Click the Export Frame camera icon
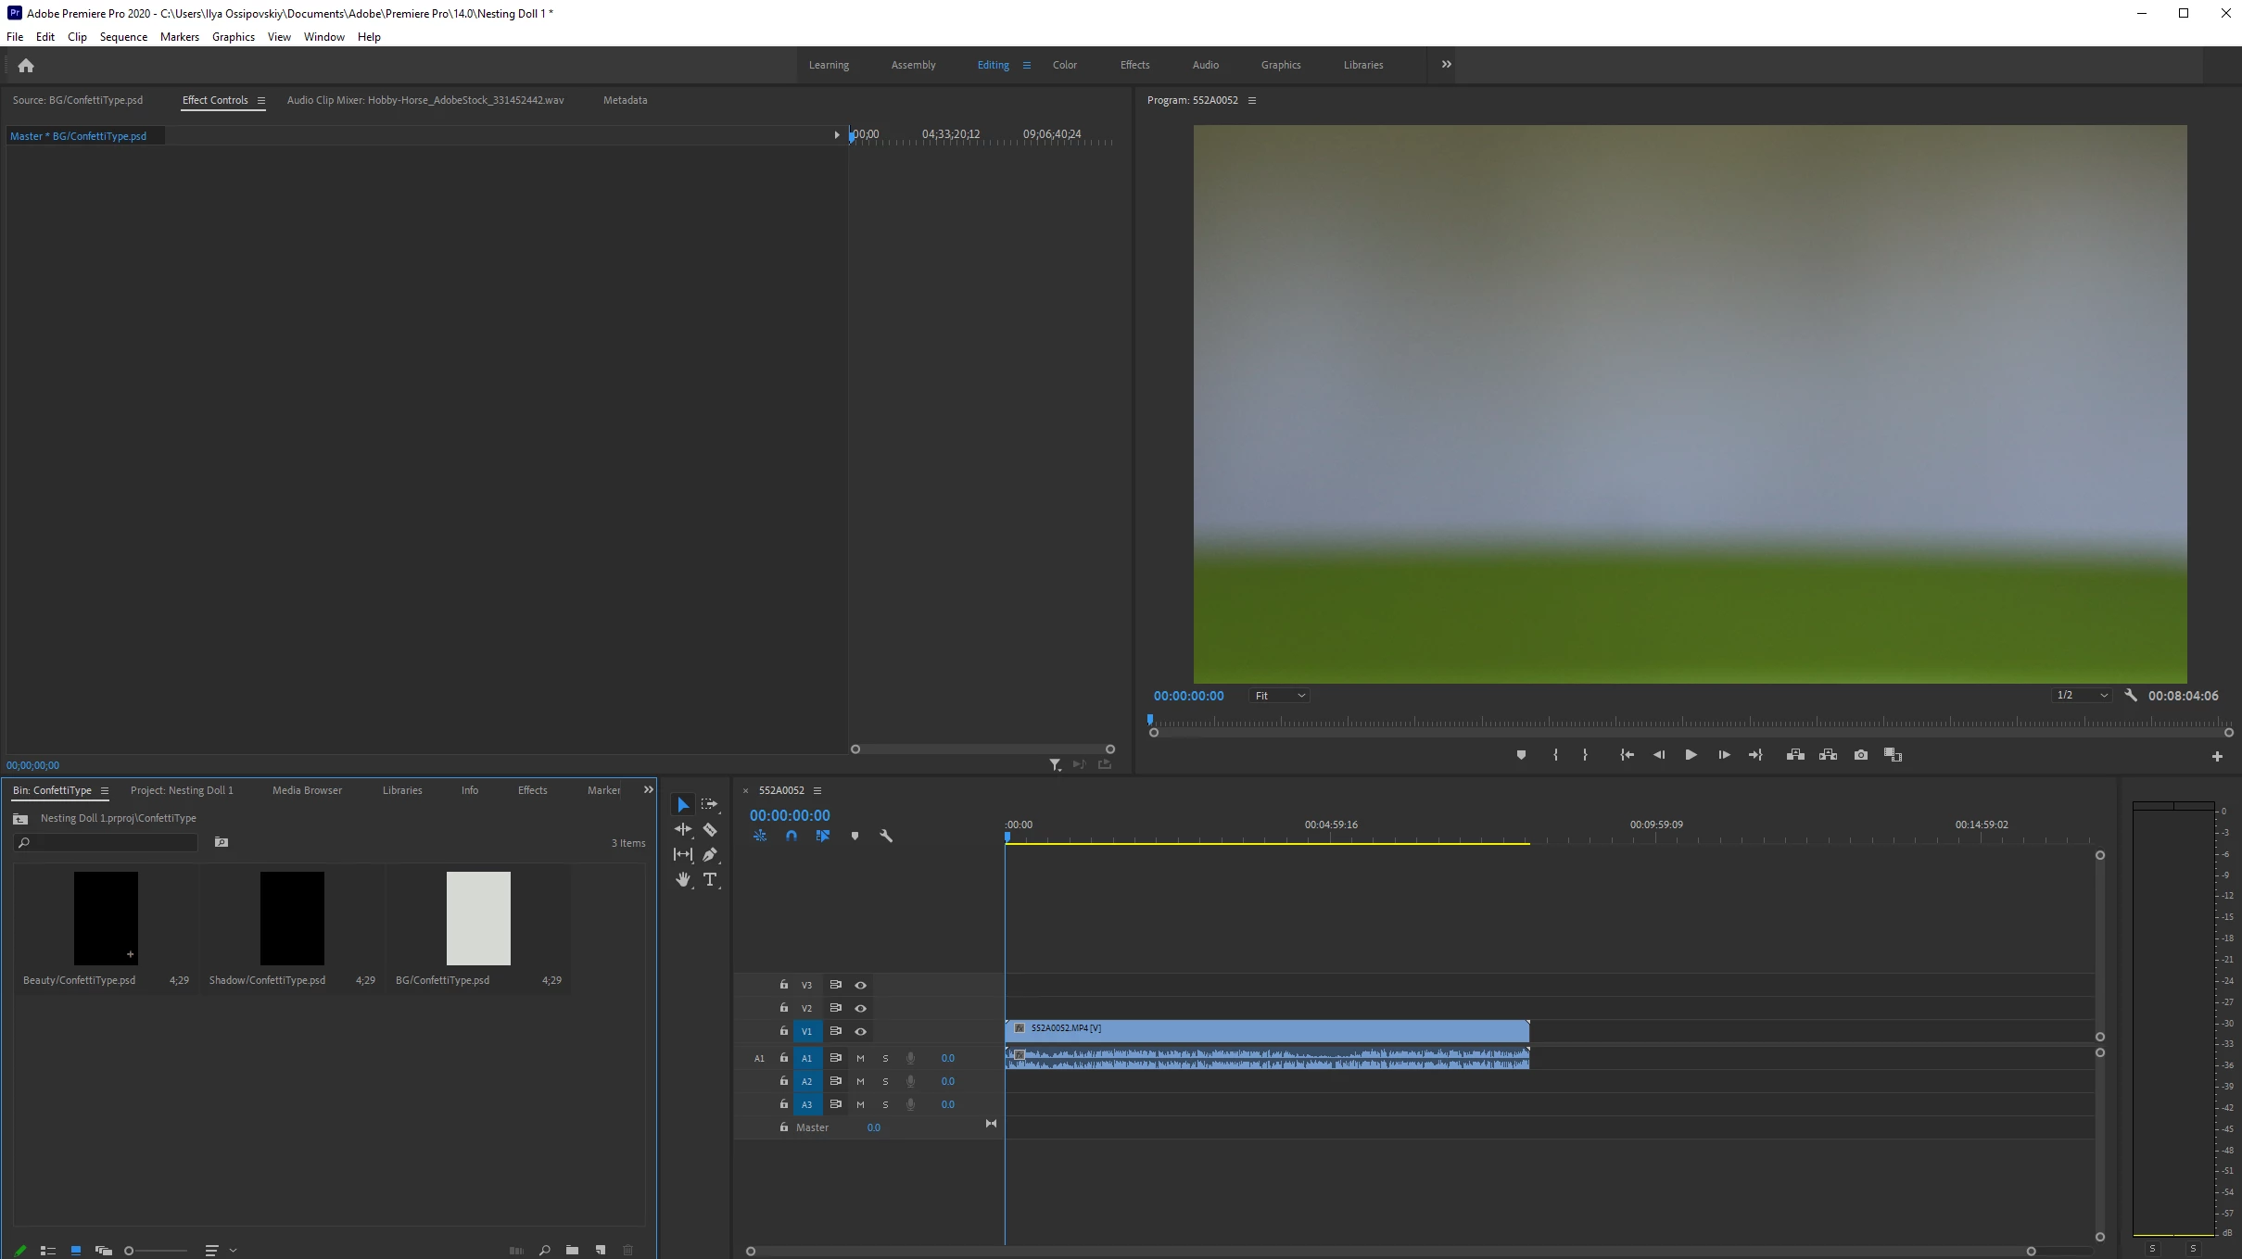 click(1860, 755)
